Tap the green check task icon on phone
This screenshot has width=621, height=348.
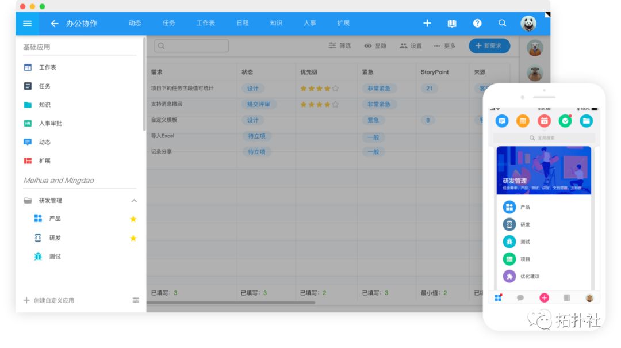[x=565, y=121]
